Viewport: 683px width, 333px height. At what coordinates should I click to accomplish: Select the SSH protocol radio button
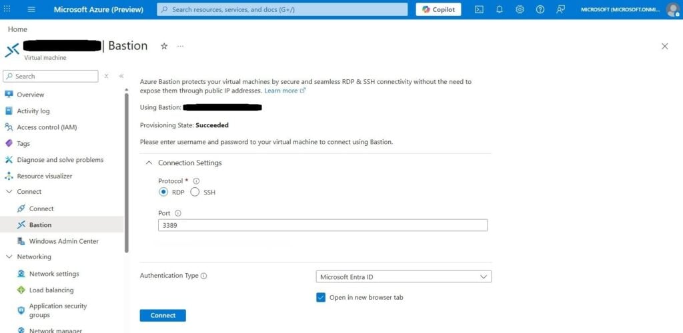(x=195, y=192)
